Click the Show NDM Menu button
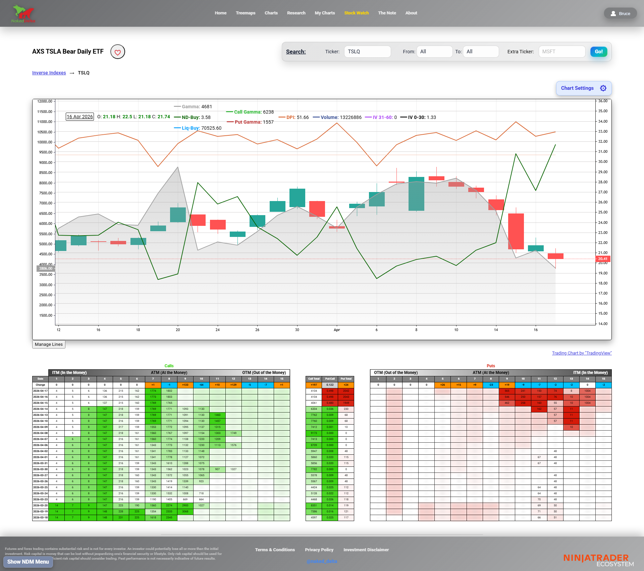 (x=28, y=562)
